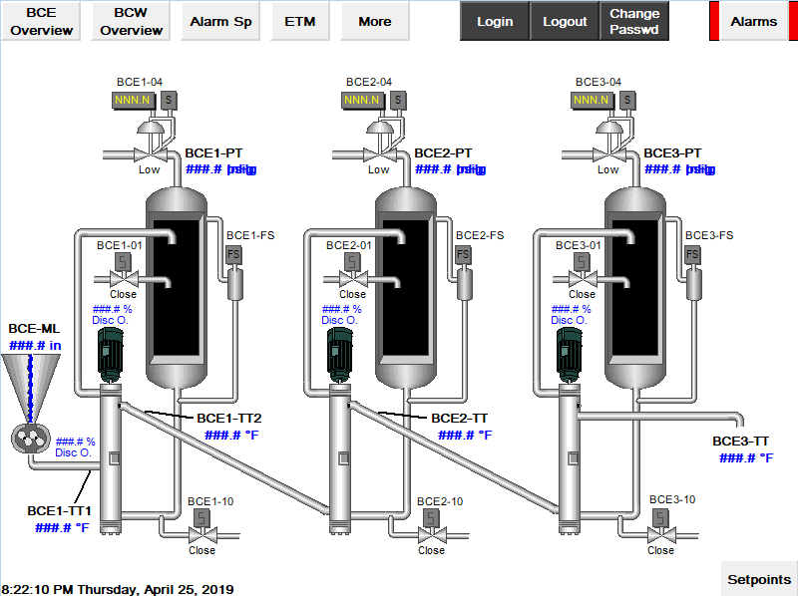Click the BCE1 evaporator vessel
798x596 pixels.
pos(177,288)
